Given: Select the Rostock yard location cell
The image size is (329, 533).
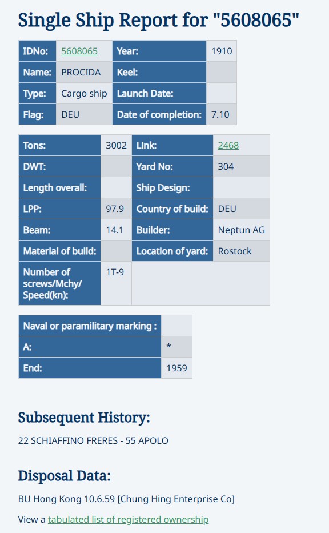Looking at the screenshot, I should tap(241, 251).
